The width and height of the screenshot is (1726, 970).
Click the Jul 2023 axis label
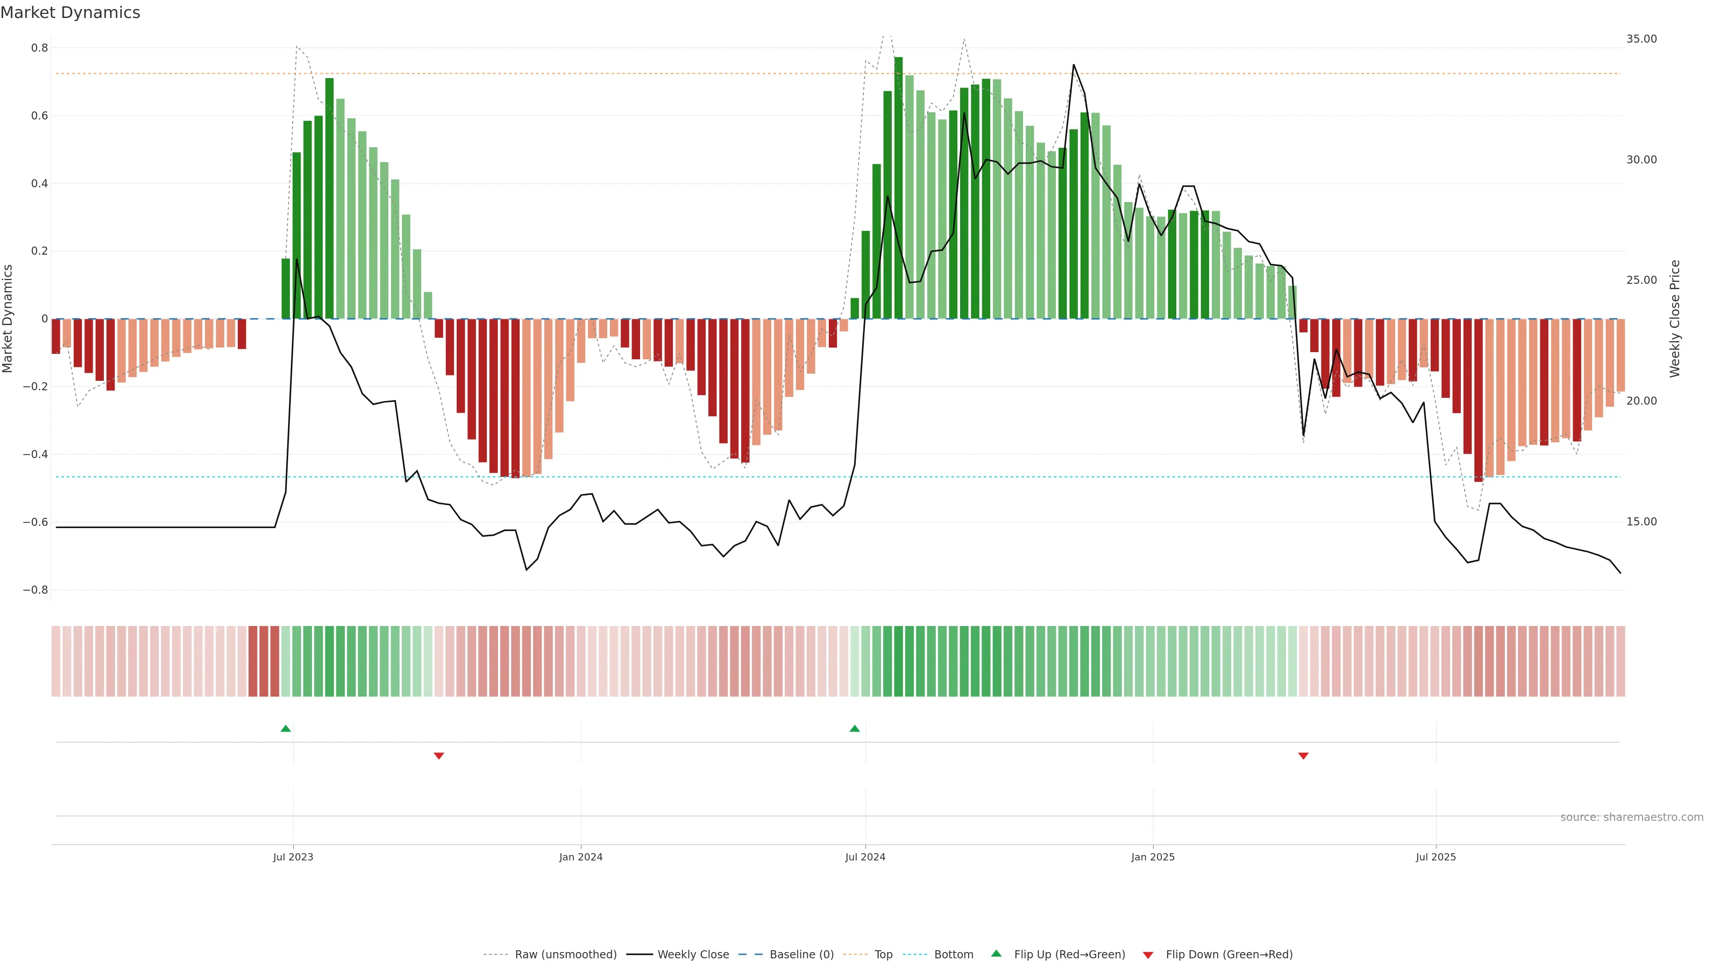(x=293, y=857)
